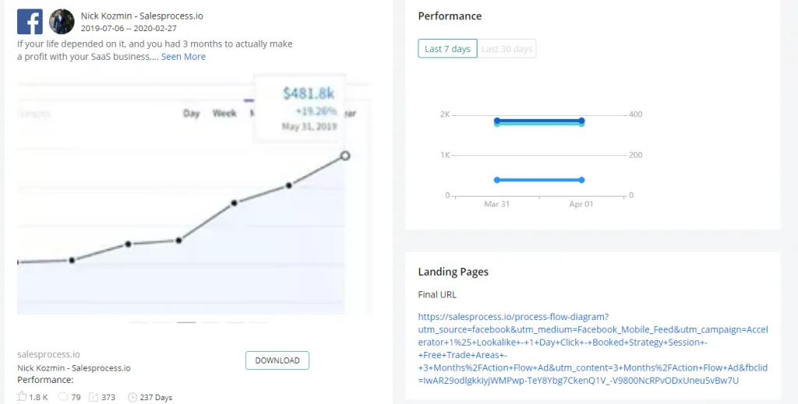Open the salesprocess.io final URL link
The height and width of the screenshot is (404, 798).
tap(593, 348)
